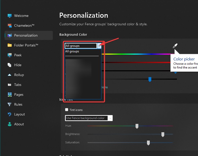Click the All groups combo box text field
Image resolution: width=198 pixels, height=156 pixels.
click(x=81, y=46)
